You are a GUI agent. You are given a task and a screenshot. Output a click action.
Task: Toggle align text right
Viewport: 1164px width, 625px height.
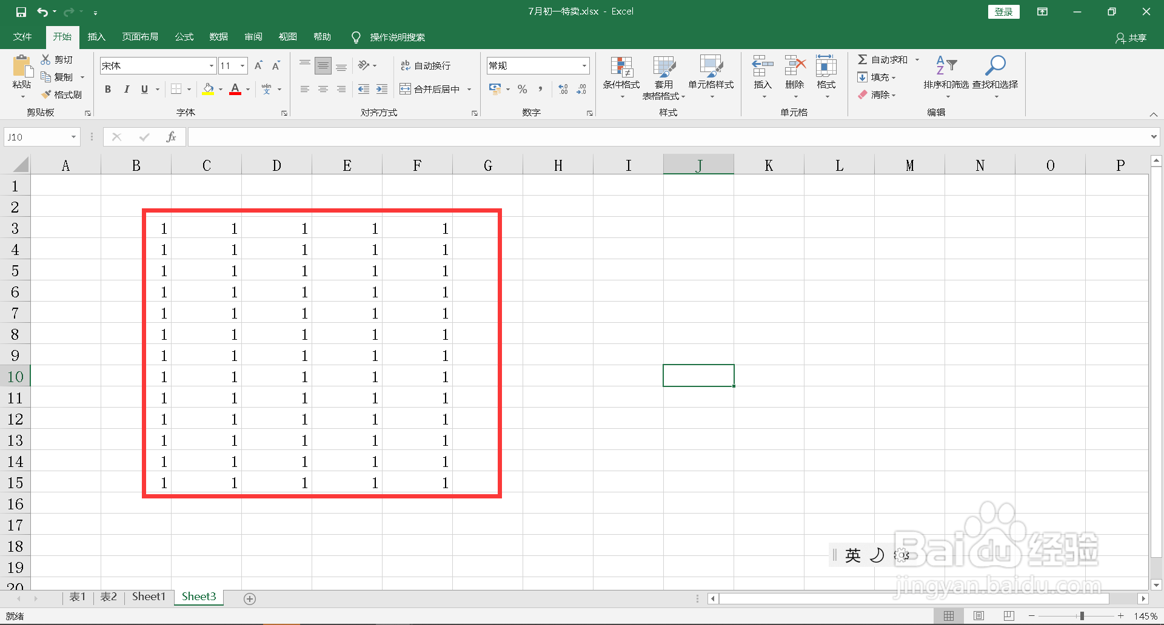click(341, 89)
